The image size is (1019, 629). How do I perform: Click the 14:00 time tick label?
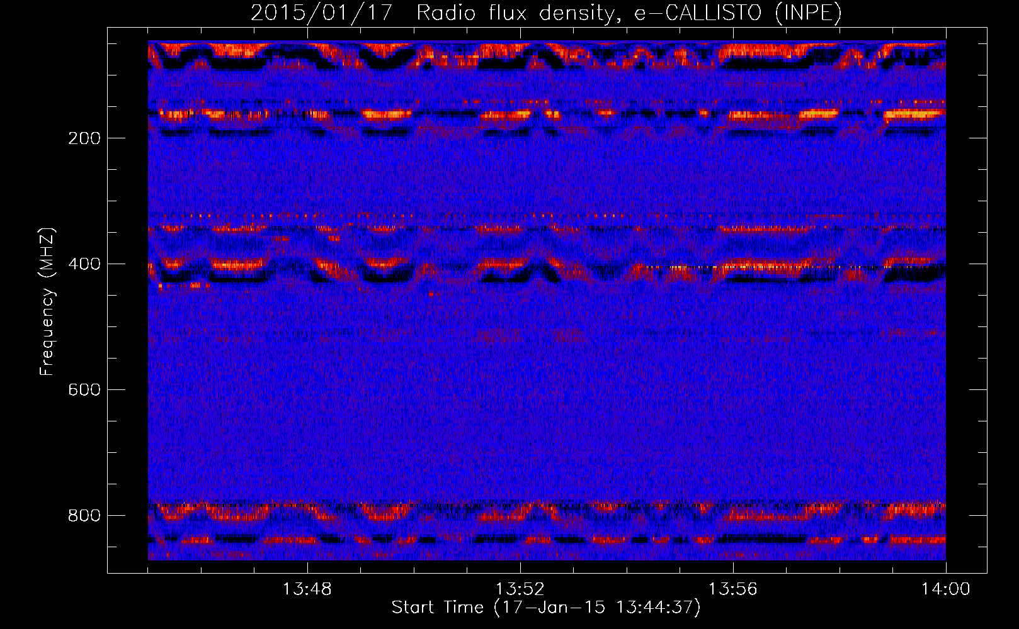[946, 589]
